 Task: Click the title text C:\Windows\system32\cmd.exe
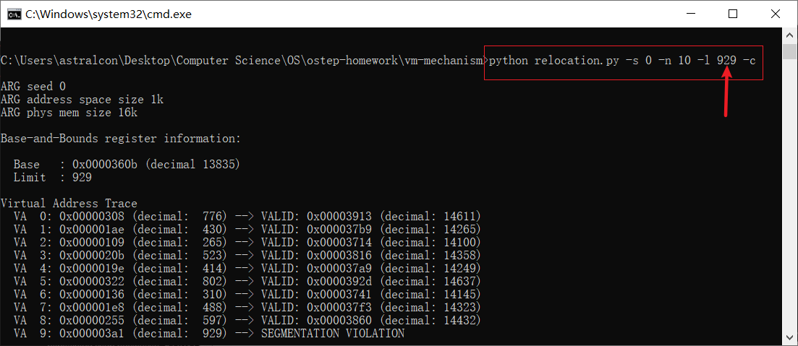click(x=109, y=14)
